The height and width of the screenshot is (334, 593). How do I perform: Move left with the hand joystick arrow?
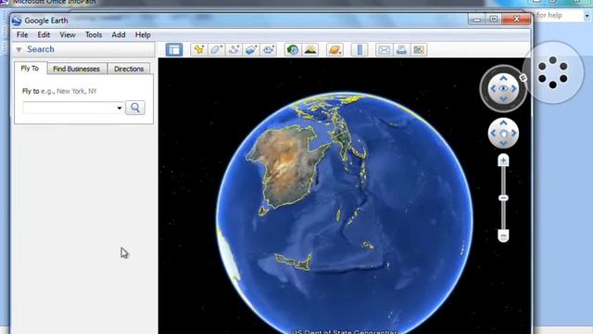coord(493,134)
